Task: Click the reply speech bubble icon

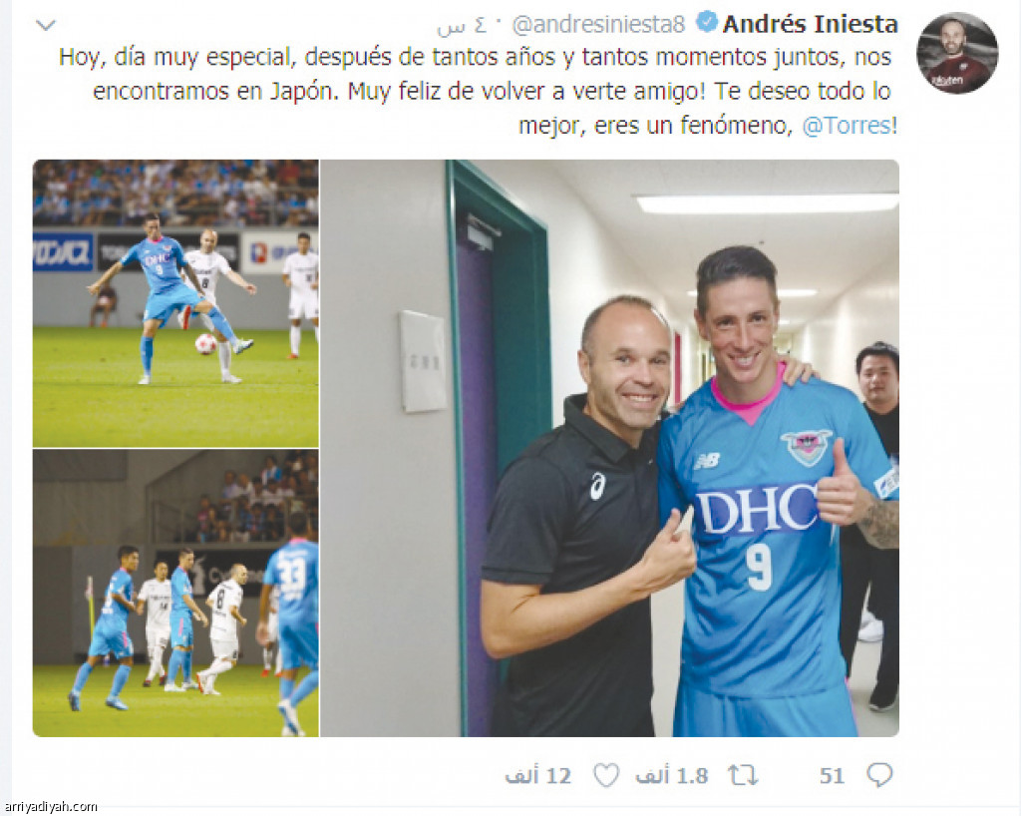Action: pos(879,775)
